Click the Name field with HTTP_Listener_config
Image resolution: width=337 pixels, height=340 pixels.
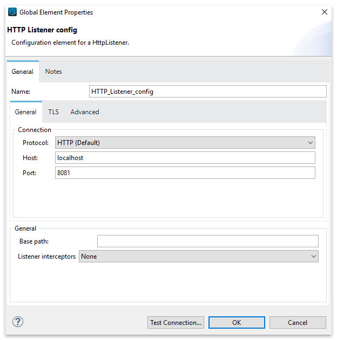pos(208,92)
